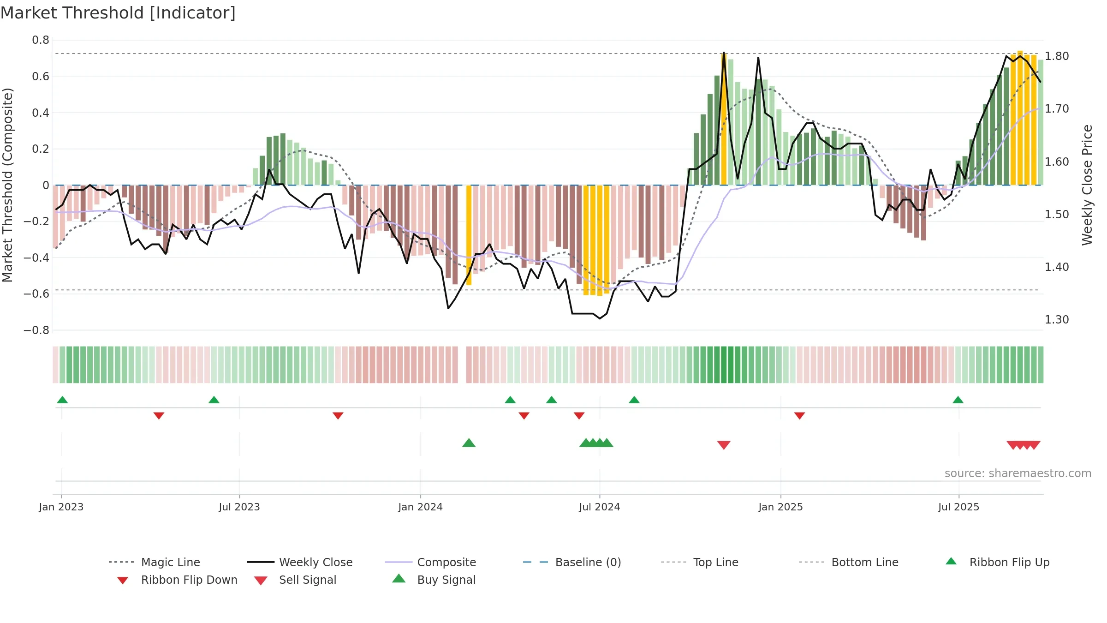Toggle the Bottom Line legend entry
The width and height of the screenshot is (1107, 623).
(849, 562)
